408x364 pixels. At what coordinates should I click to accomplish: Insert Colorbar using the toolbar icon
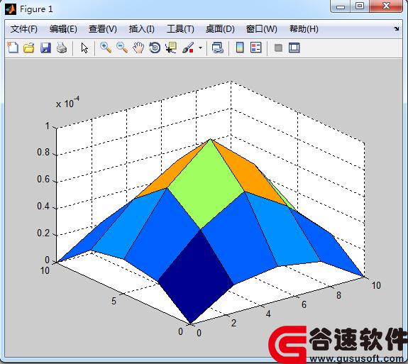coord(240,48)
